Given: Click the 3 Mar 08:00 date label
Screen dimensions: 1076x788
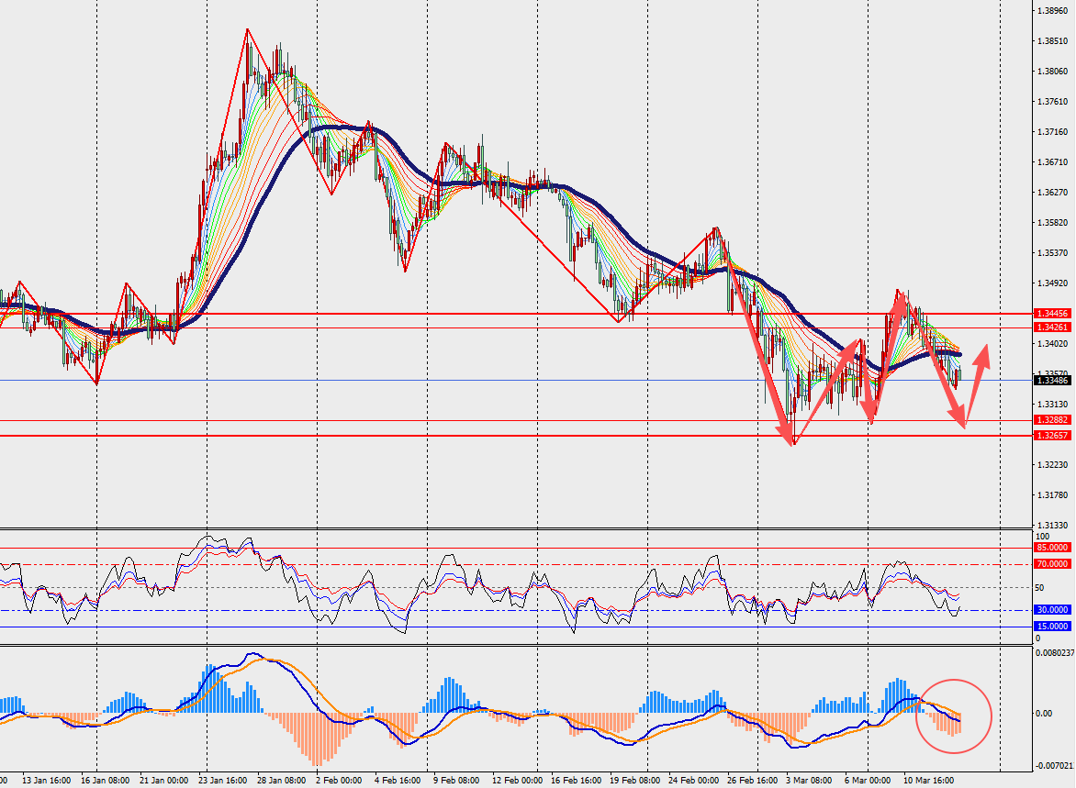Looking at the screenshot, I should click(x=809, y=781).
